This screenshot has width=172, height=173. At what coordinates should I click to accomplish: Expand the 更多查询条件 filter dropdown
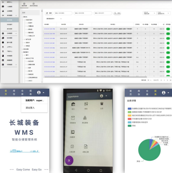click(x=54, y=19)
